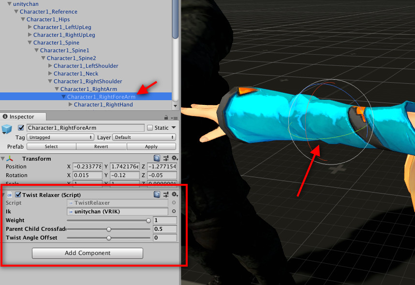Click the Add Component button
The image size is (415, 285).
click(88, 253)
